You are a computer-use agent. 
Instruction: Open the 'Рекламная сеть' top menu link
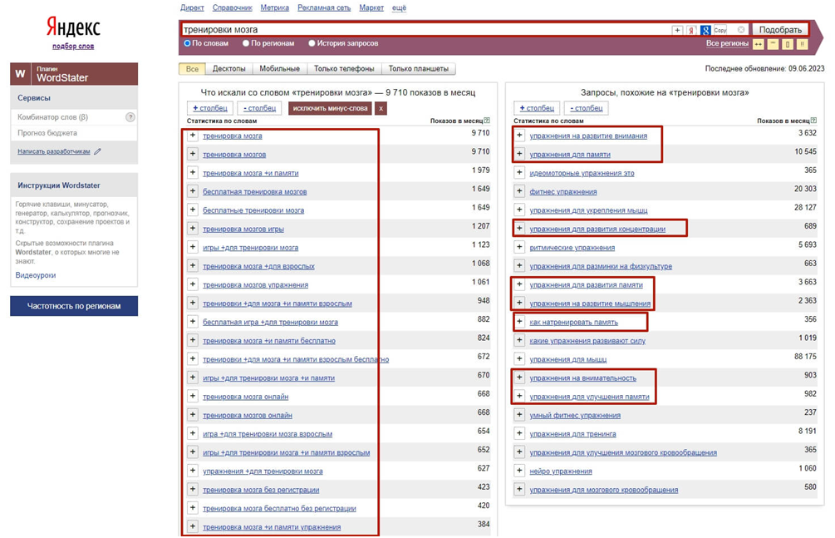point(324,7)
